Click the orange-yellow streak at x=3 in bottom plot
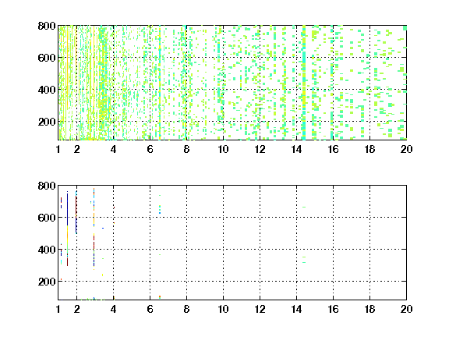The image size is (449, 337). [x=94, y=229]
